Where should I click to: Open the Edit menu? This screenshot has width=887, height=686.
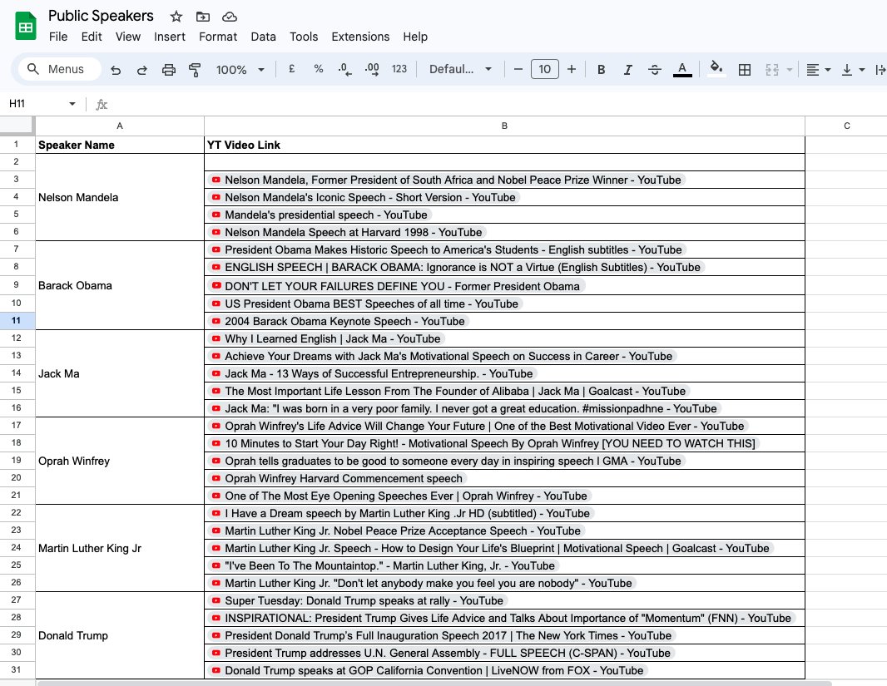91,37
